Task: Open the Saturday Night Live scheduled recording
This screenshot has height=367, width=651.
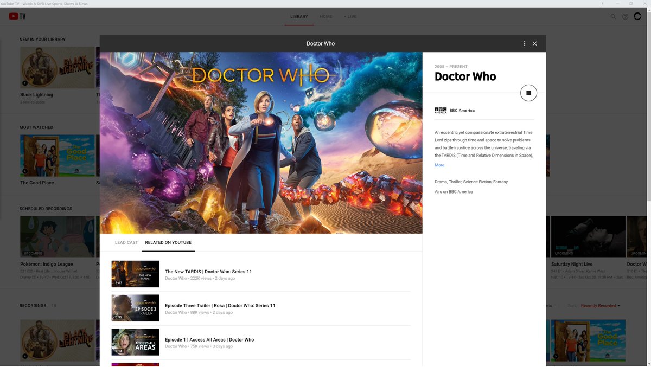Action: click(588, 237)
